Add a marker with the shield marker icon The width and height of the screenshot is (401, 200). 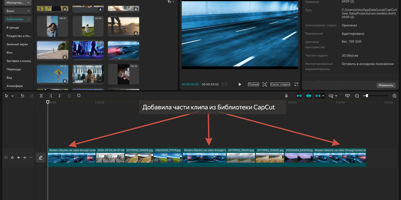click(79, 96)
